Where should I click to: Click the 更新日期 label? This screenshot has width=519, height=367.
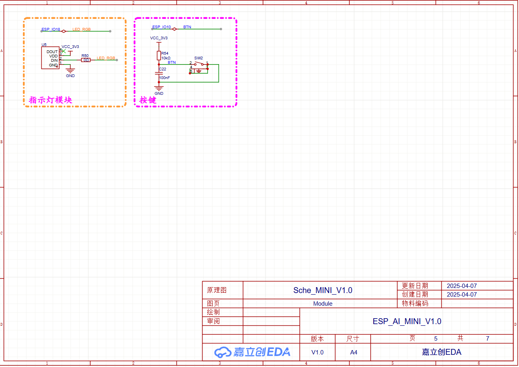(x=415, y=286)
